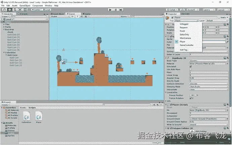Toggle scene lighting sun icon
The width and height of the screenshot is (232, 145).
tap(77, 16)
